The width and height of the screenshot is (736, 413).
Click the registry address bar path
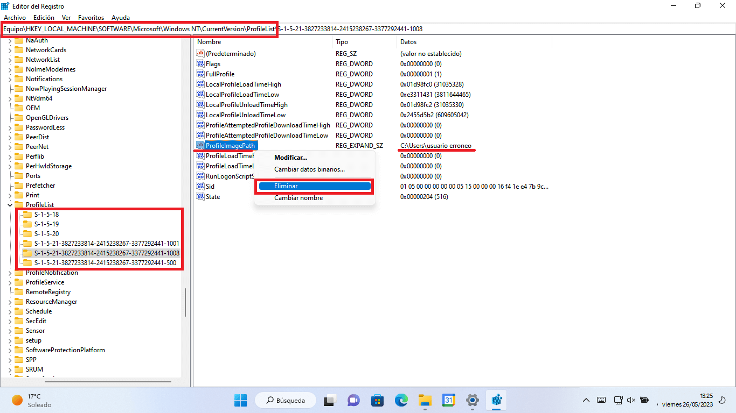point(368,29)
